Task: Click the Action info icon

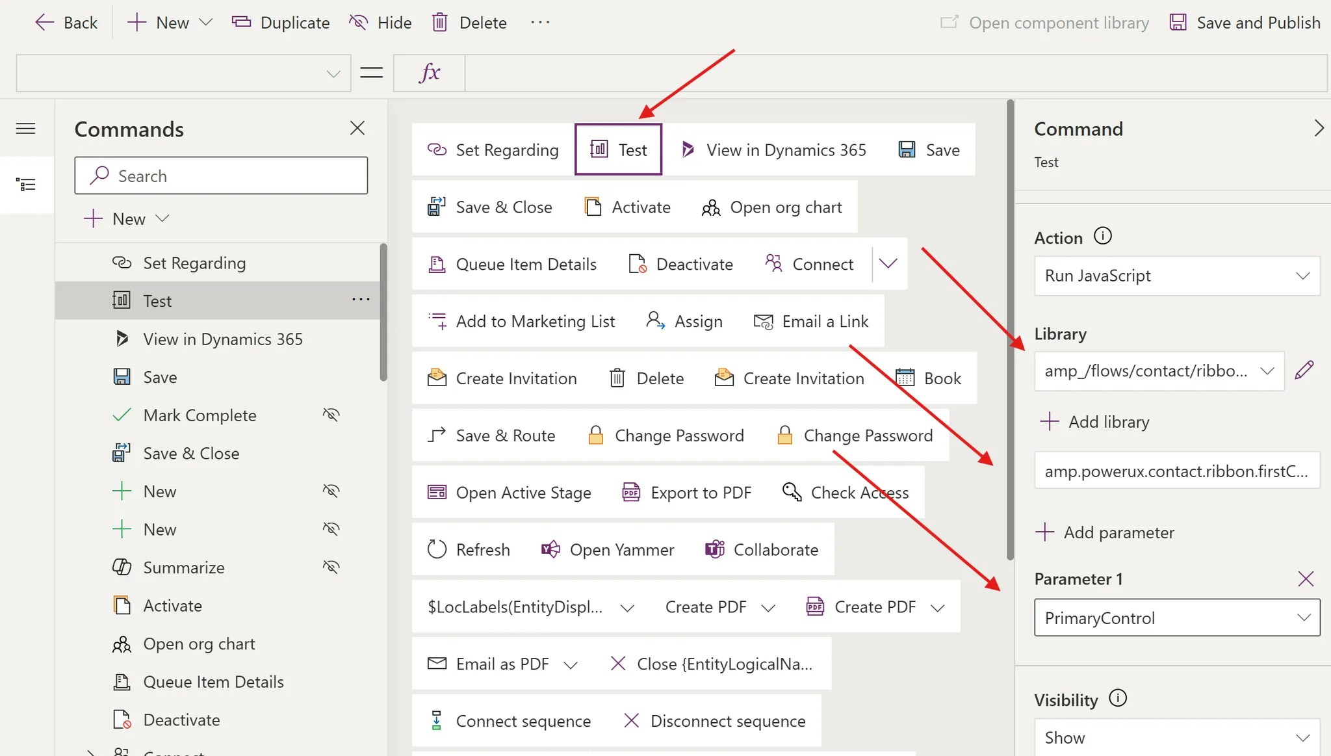Action: [1103, 236]
